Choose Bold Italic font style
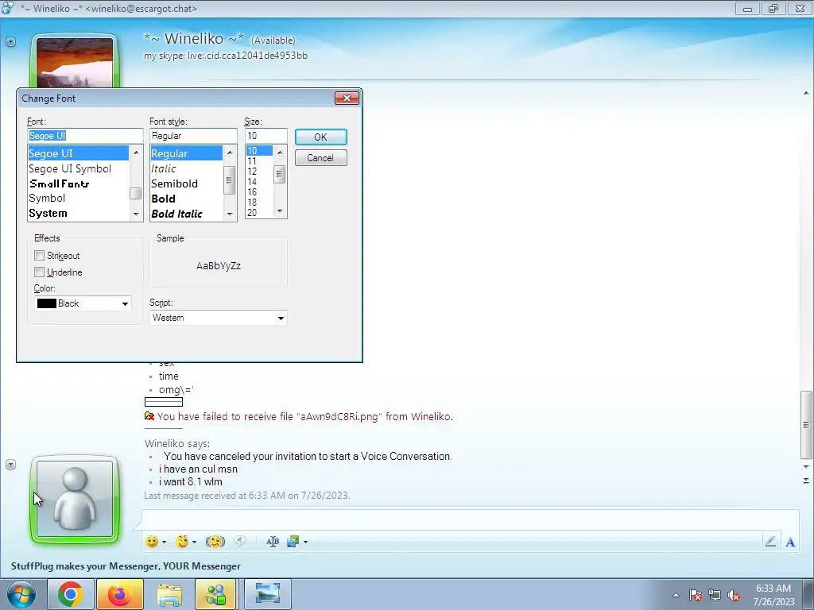This screenshot has height=610, width=814. [x=176, y=214]
